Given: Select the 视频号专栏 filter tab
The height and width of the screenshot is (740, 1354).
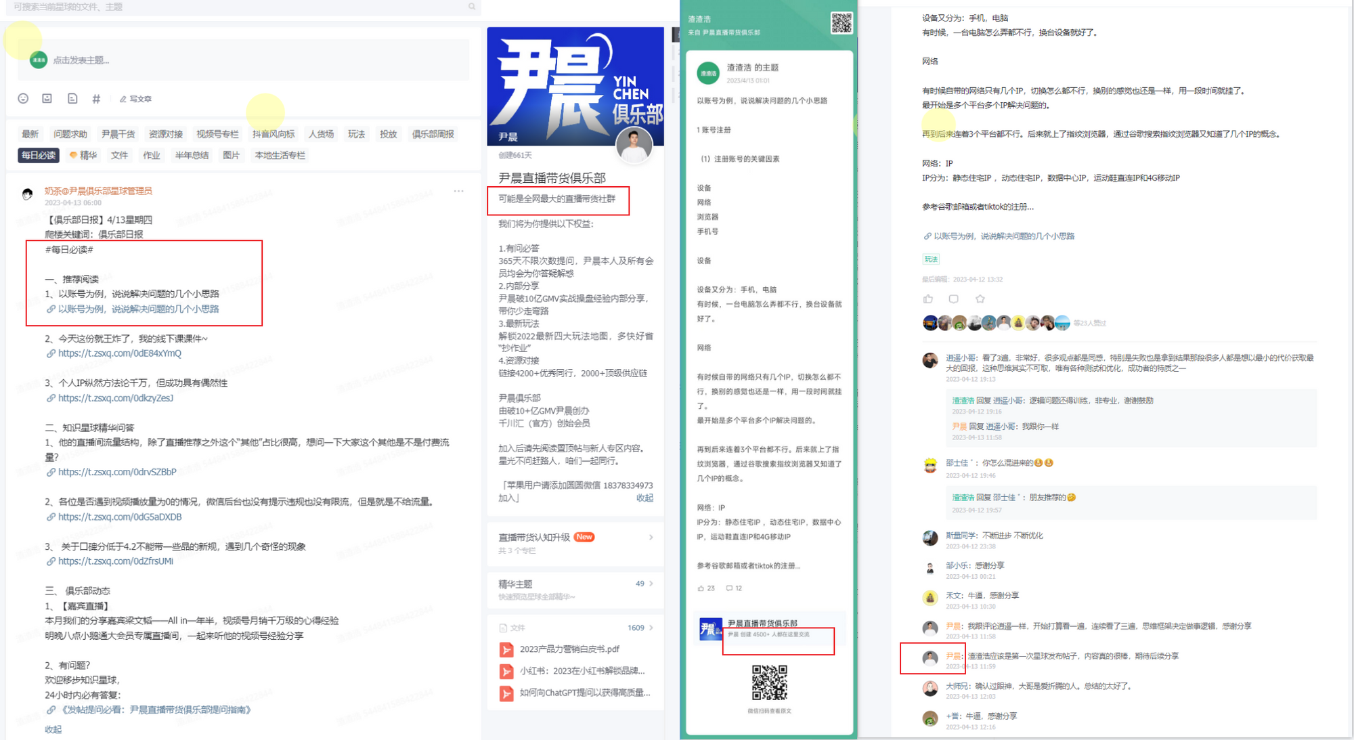Looking at the screenshot, I should [218, 134].
